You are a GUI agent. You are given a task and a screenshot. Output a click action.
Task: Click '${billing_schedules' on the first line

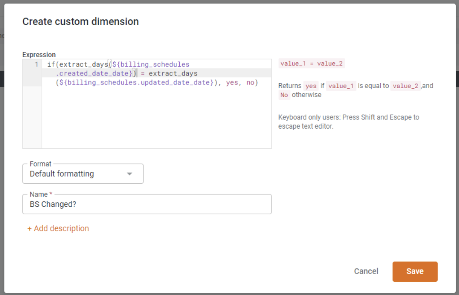151,64
